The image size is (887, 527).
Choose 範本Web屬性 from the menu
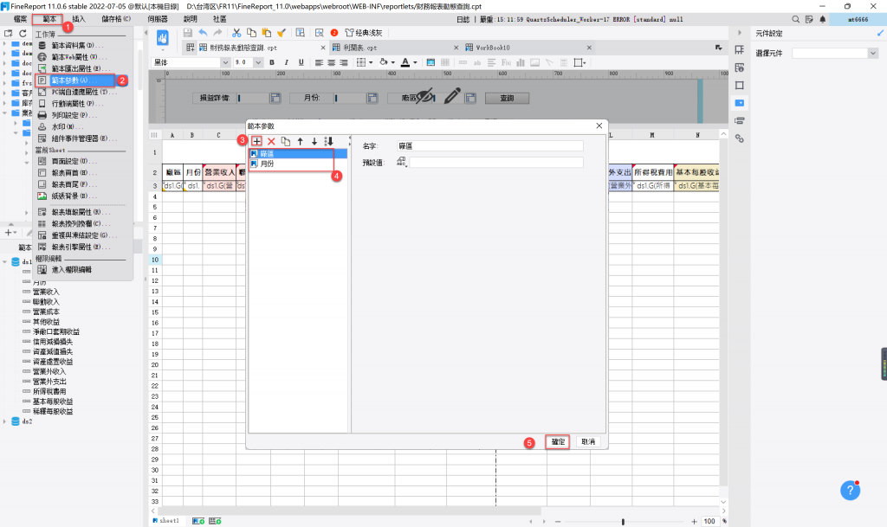78,57
